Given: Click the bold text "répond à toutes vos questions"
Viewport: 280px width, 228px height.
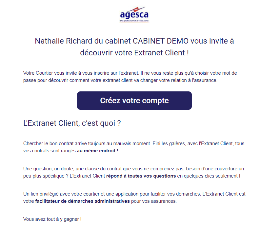Looking at the screenshot, I should point(141,176).
